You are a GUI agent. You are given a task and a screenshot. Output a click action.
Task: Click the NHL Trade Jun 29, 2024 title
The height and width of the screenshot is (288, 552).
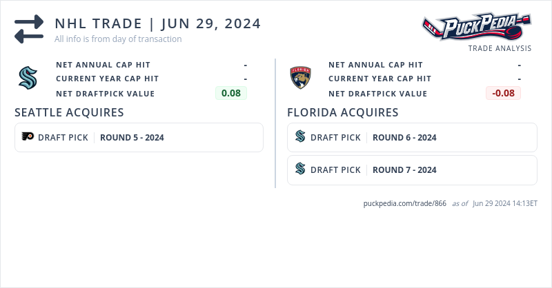point(157,23)
